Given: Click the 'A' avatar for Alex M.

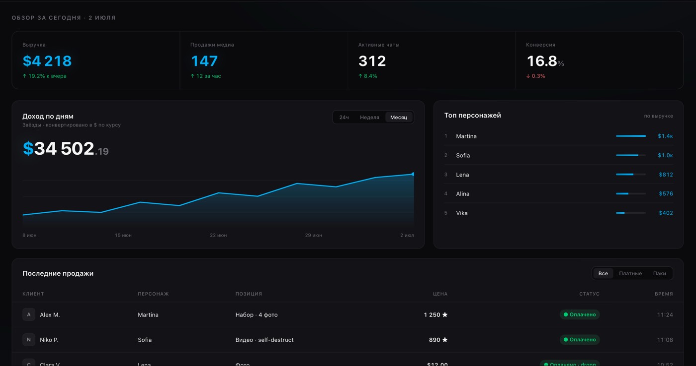Looking at the screenshot, I should [29, 314].
